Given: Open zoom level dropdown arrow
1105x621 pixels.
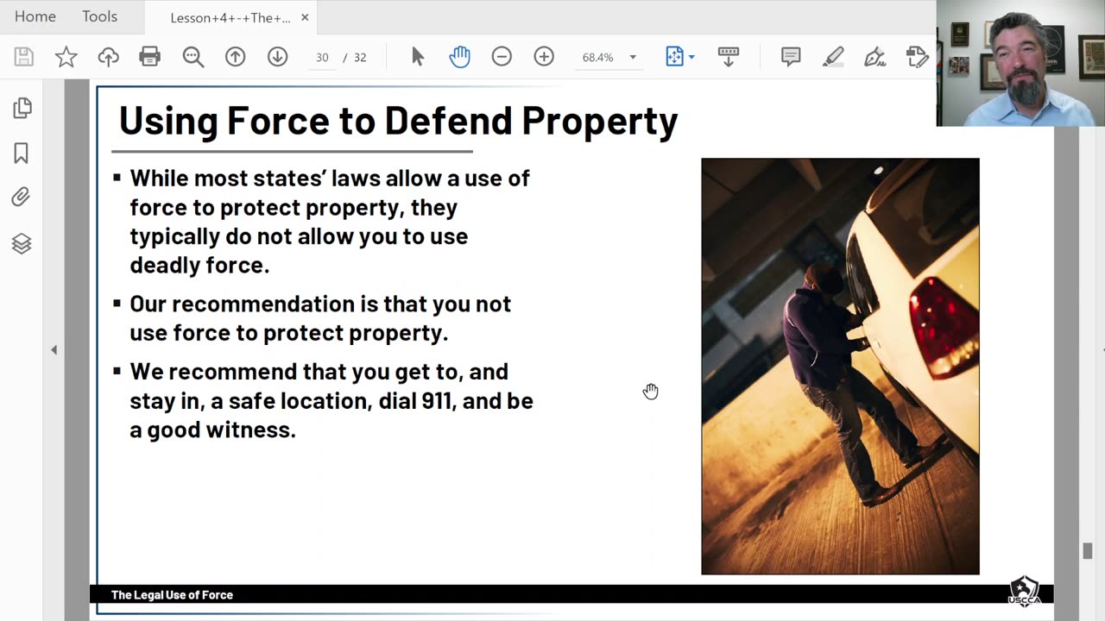Looking at the screenshot, I should (633, 58).
